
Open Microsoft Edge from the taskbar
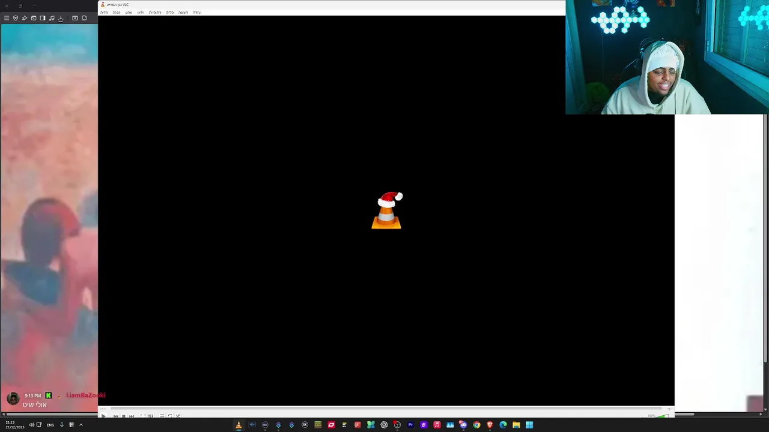(503, 425)
